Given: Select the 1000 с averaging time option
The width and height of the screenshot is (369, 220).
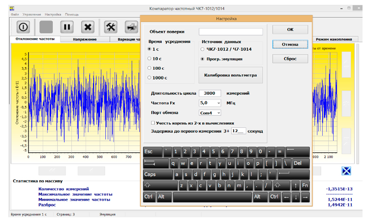Looking at the screenshot, I should tap(150, 77).
